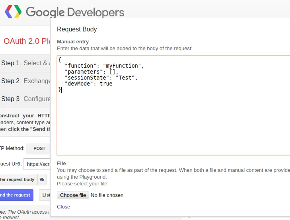Screen dimensions: 290x220
Task: Close the Request Body dialog
Action: point(63,207)
